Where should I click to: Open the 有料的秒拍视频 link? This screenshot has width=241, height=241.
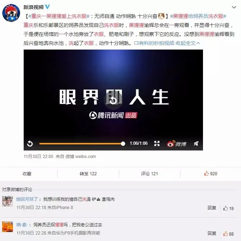[x=154, y=43]
